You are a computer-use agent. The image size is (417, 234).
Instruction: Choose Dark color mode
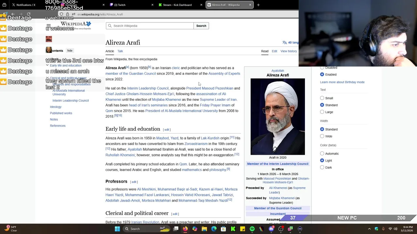tap(322, 167)
